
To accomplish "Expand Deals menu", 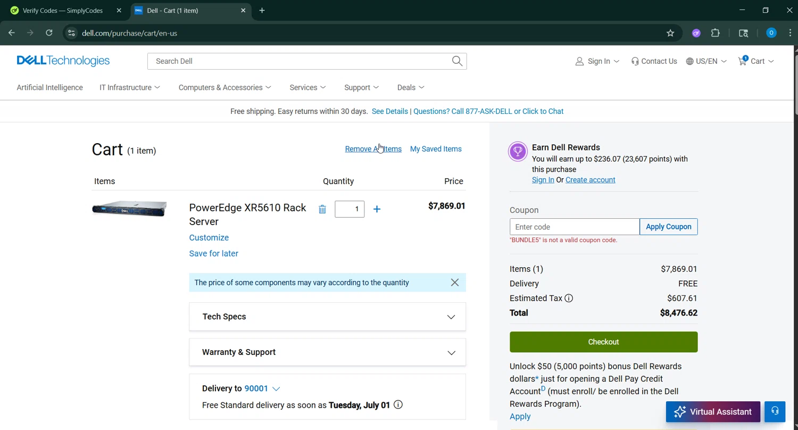I will (x=411, y=88).
